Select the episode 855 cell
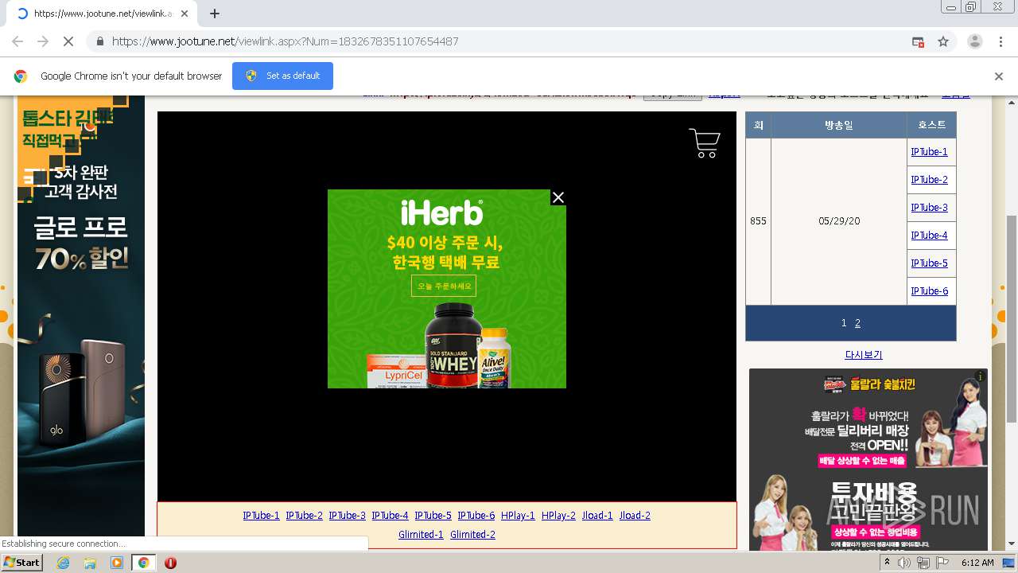Image resolution: width=1018 pixels, height=573 pixels. tap(758, 221)
